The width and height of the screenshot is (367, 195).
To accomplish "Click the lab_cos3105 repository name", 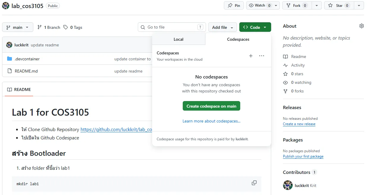I will (x=27, y=6).
